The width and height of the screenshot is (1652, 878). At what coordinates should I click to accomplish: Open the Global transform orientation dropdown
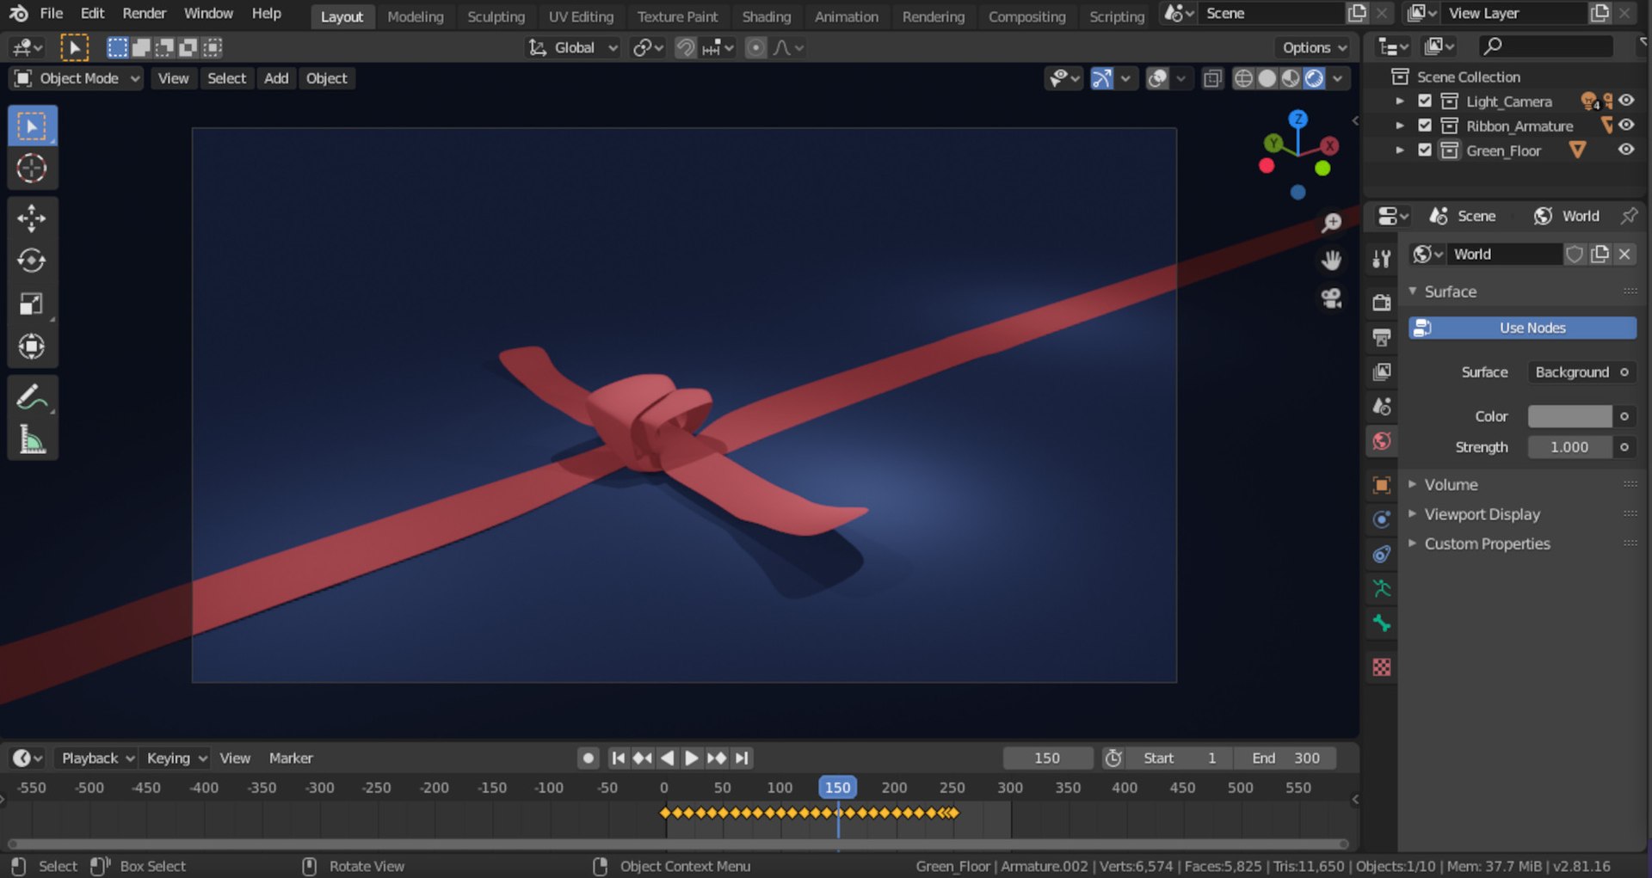[573, 48]
